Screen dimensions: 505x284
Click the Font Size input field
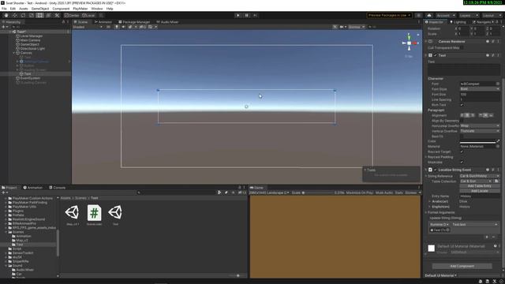(x=480, y=95)
